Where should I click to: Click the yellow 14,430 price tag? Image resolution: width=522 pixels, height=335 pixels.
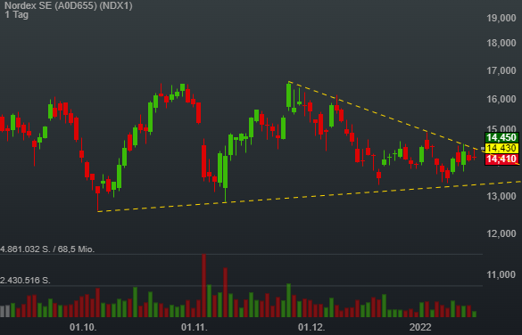click(x=501, y=148)
